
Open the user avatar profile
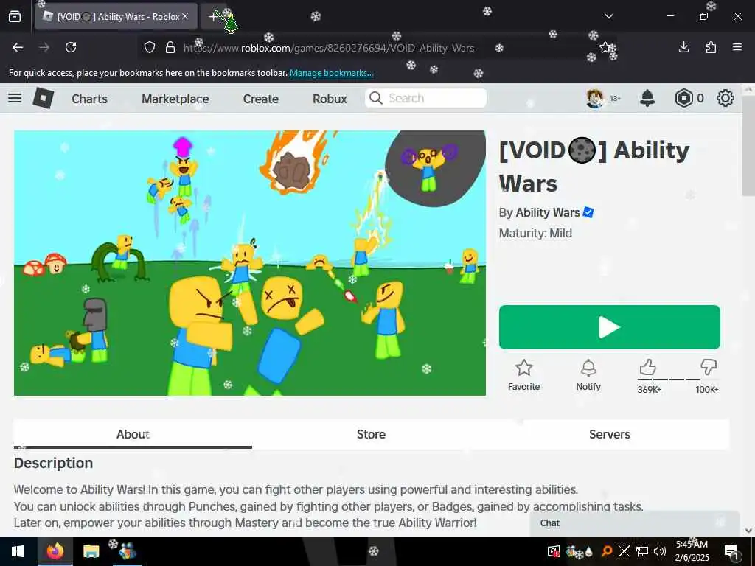(595, 98)
